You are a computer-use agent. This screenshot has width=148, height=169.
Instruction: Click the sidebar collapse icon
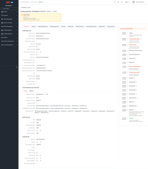point(17,67)
